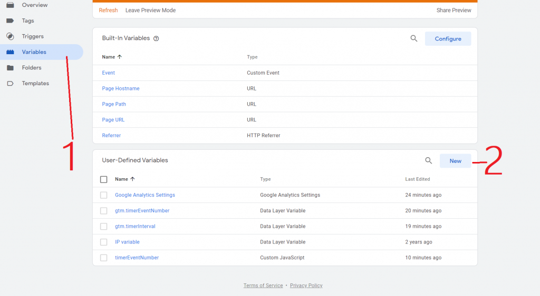Go to Tags section
The image size is (540, 296).
pos(28,21)
